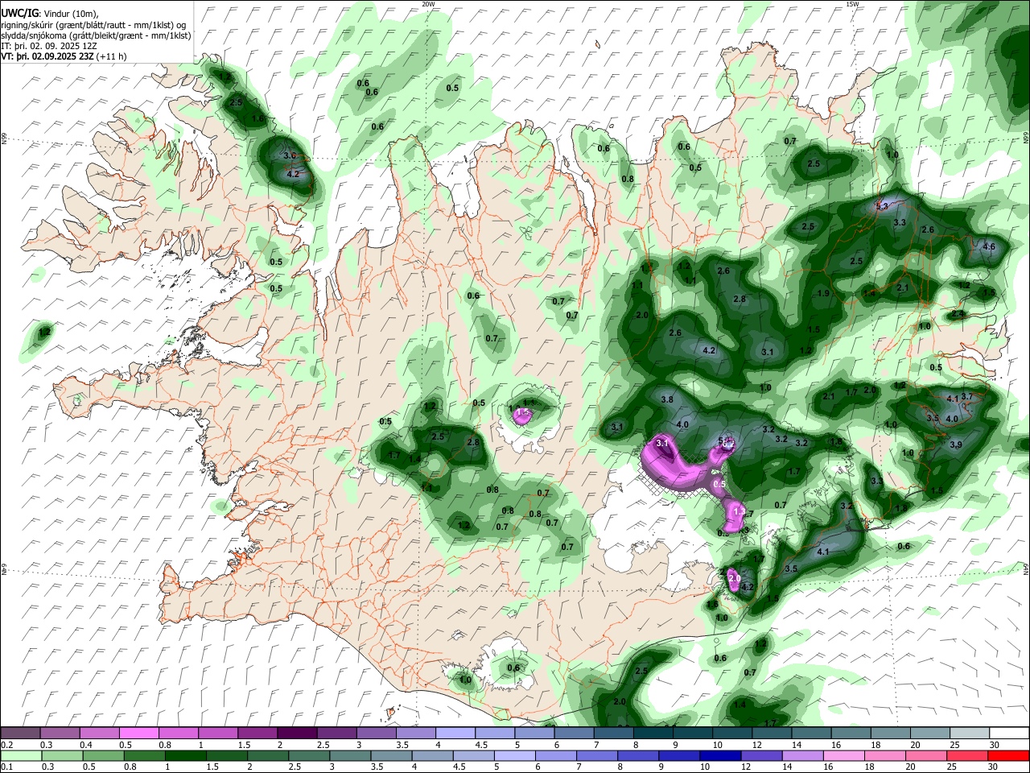Select the bright pink 0.5 snow legend swatch
This screenshot has width=1030, height=773.
point(138,734)
